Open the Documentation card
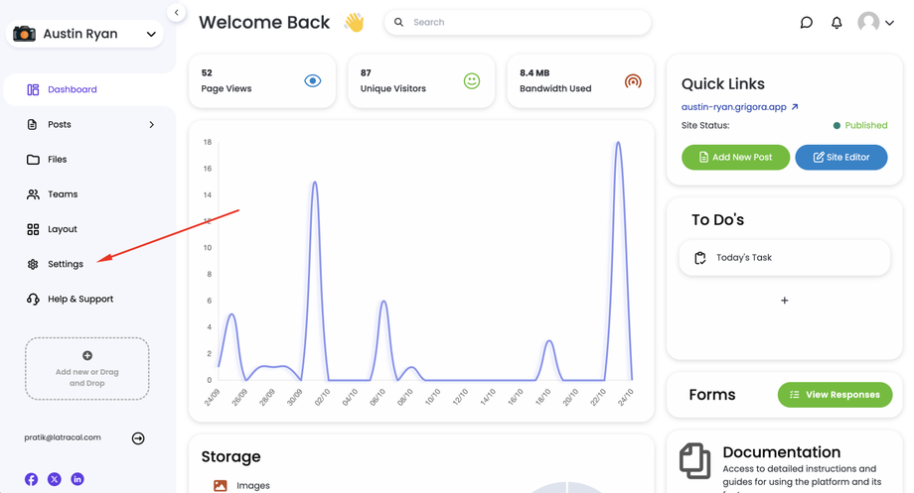This screenshot has width=914, height=493. pyautogui.click(x=785, y=462)
